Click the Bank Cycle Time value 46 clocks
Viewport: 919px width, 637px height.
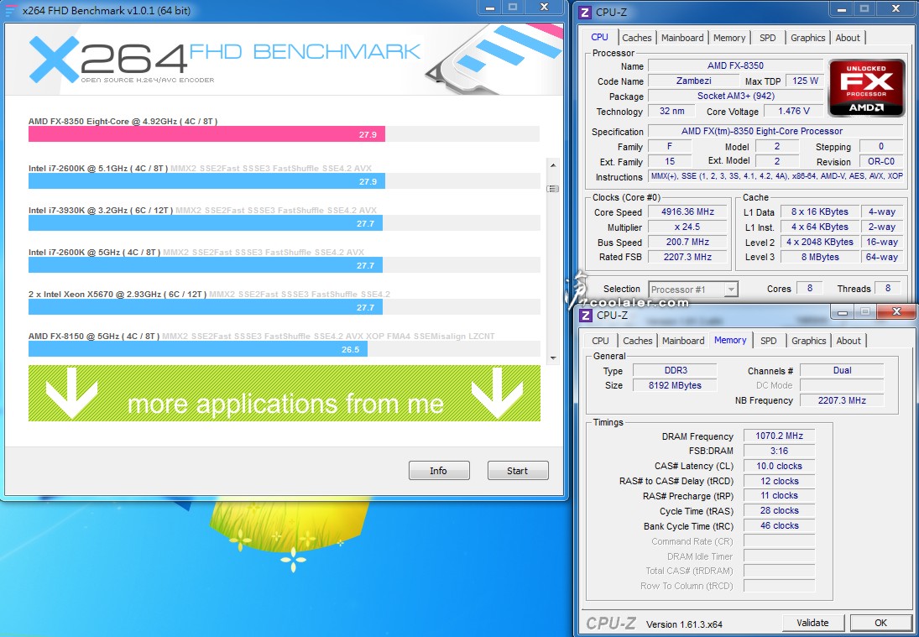click(x=779, y=525)
